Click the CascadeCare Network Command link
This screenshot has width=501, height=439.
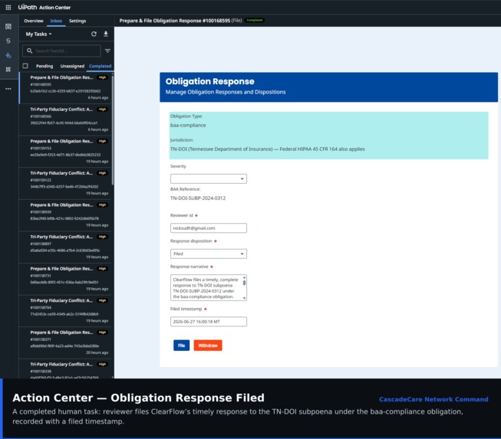pyautogui.click(x=433, y=399)
